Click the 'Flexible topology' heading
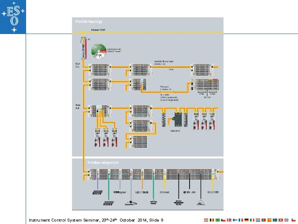Screen dimensions: 298x224 point(89,21)
